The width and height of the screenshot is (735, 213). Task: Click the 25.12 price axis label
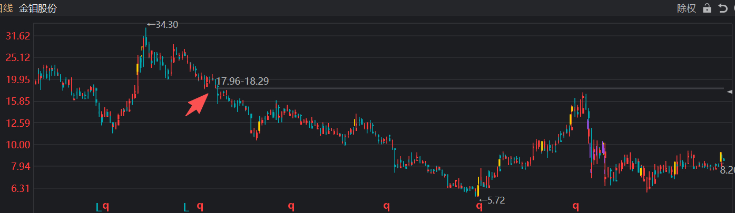coord(18,57)
